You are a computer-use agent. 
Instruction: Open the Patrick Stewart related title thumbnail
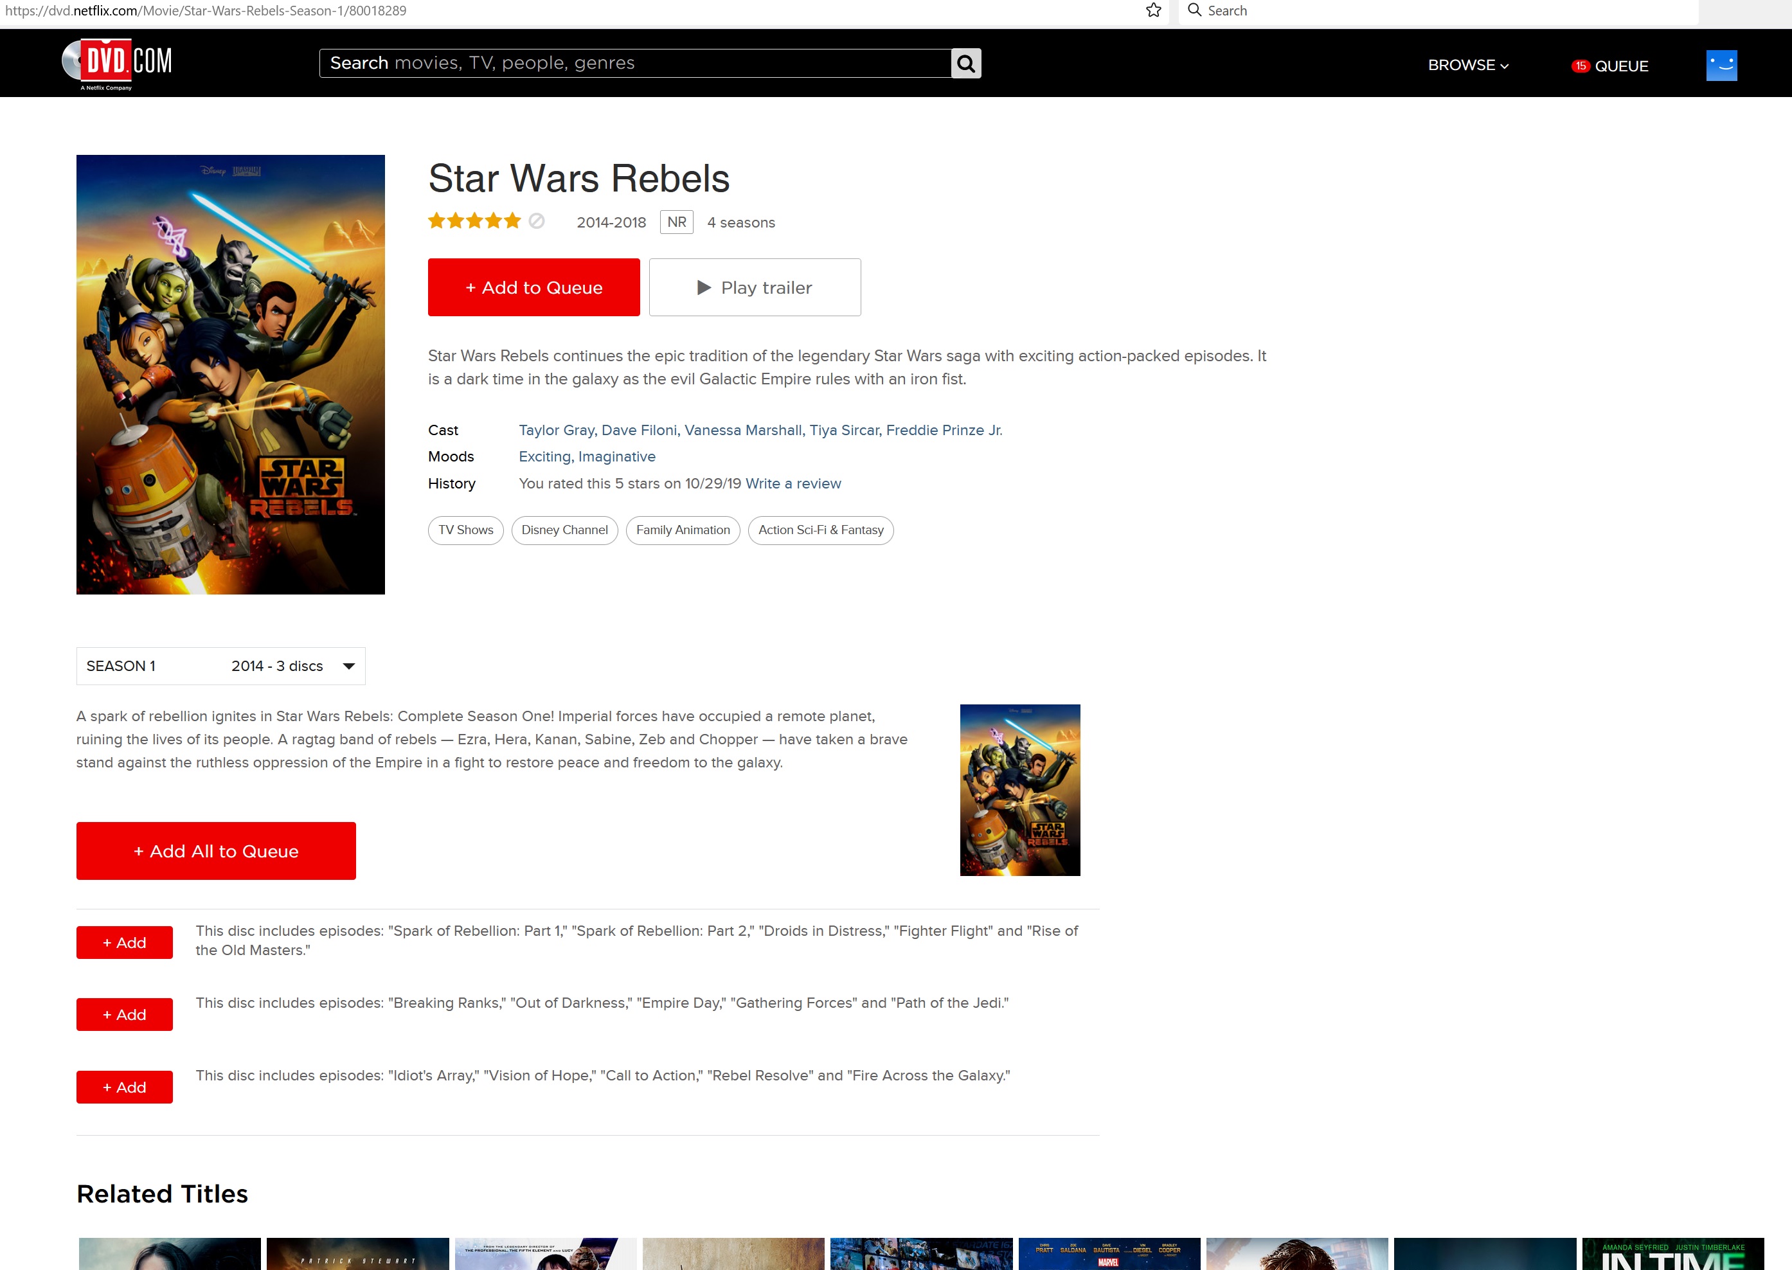click(x=357, y=1253)
